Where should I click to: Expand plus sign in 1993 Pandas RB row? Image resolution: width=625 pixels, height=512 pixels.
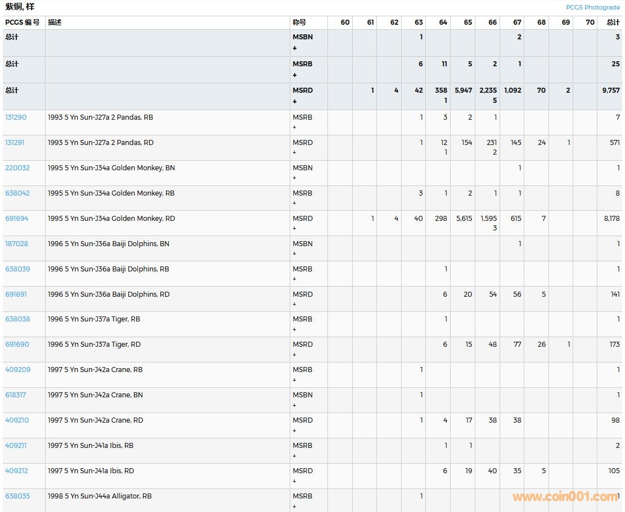click(x=294, y=128)
